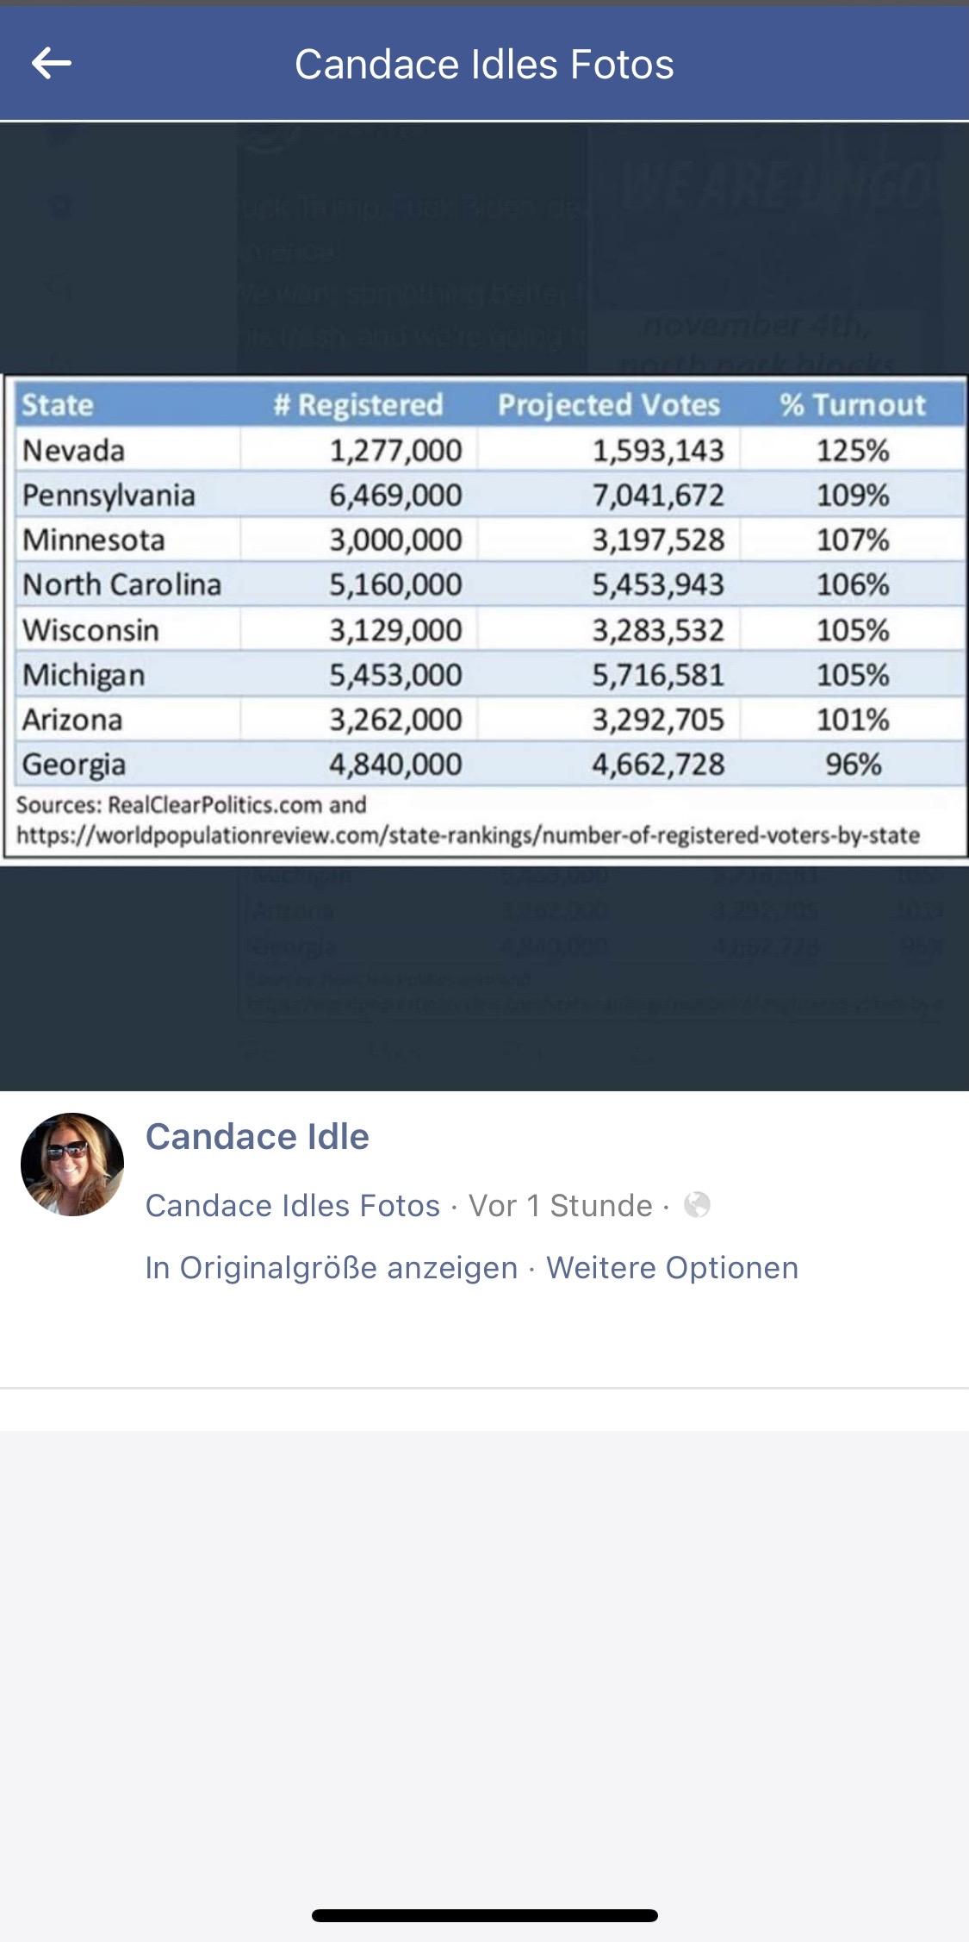
Task: Tap the # Registered column header in photo
Action: [x=358, y=404]
